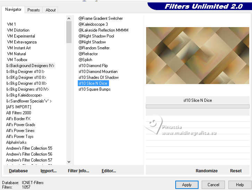This screenshot has width=252, height=190.
Task: Choose the @Refractor filter
Action: (88, 54)
